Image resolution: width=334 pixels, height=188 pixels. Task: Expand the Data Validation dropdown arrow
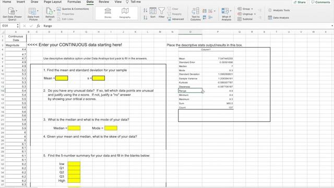click(x=214, y=11)
